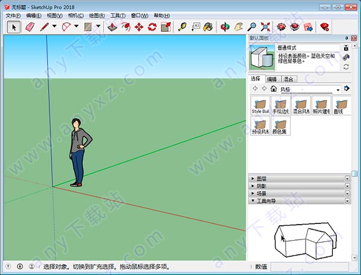Viewport: 361px width, 275px height.
Task: Select the Arc tool
Action: click(66, 27)
